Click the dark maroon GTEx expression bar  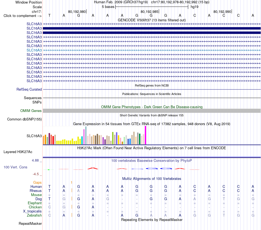tap(49, 139)
